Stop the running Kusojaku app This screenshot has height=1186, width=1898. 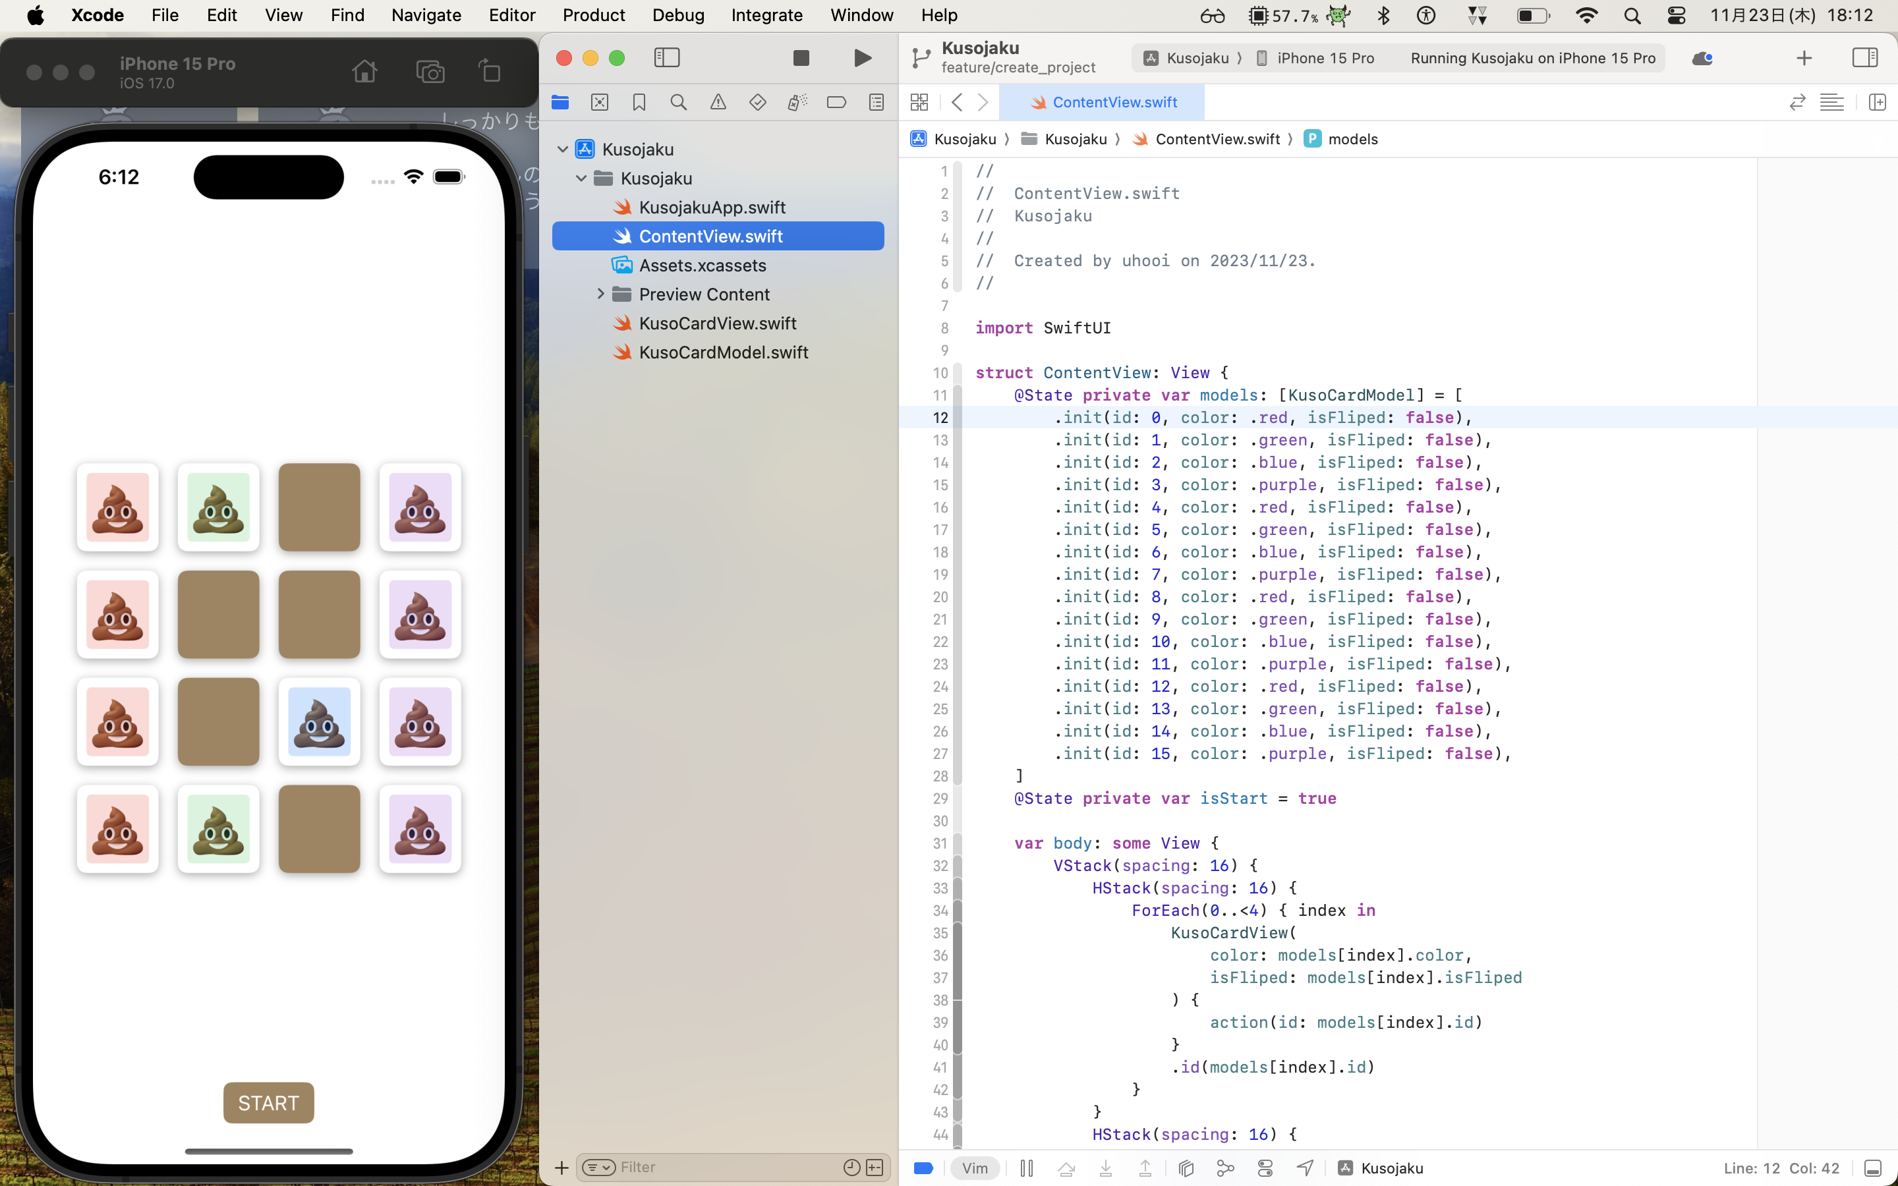tap(801, 58)
